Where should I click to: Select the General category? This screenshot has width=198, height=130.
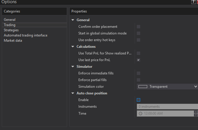[x=10, y=20]
